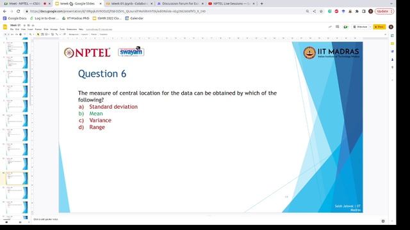Viewport: 410px width, 230px height.
Task: Open Contacts in the right side panel
Action: point(392,59)
